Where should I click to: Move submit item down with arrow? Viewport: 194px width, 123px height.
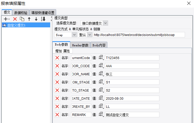pyautogui.click(x=36, y=19)
